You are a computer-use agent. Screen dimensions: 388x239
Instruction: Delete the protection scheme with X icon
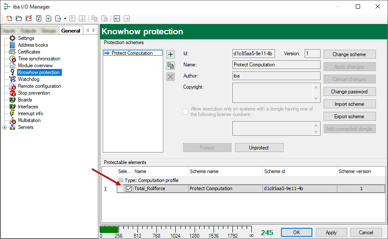[171, 77]
